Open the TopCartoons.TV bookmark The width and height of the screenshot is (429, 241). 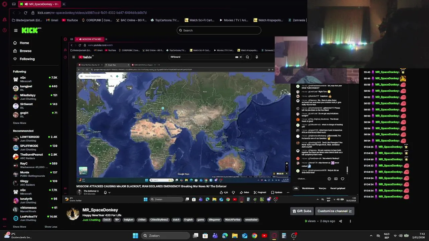coord(165,20)
